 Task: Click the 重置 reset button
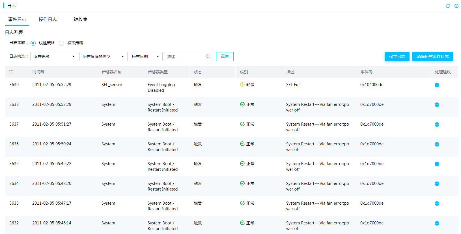[x=225, y=56]
